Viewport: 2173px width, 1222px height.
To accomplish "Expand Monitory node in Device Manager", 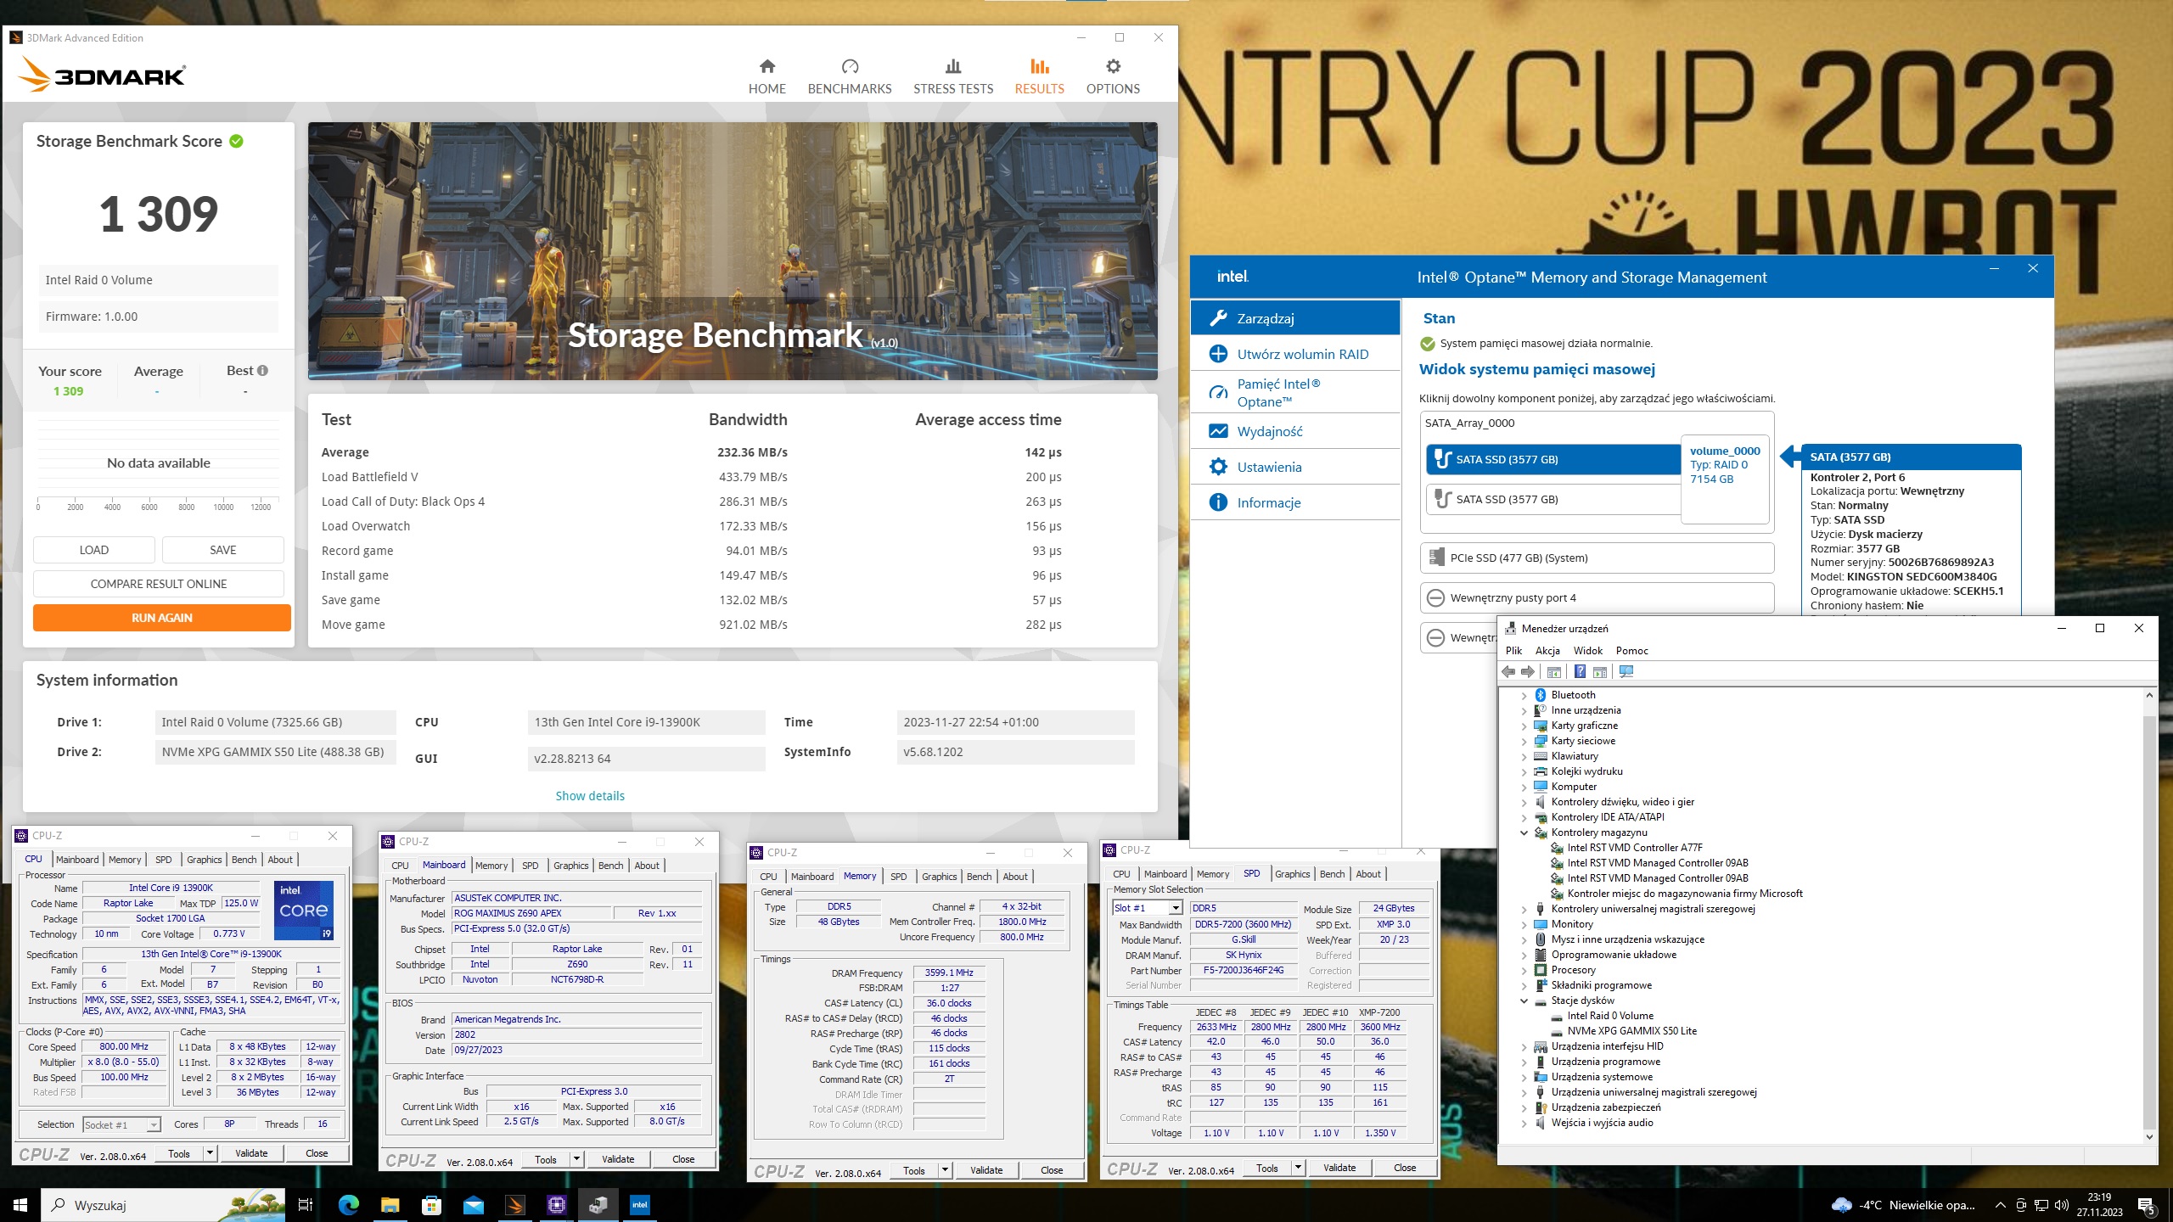I will click(1524, 925).
